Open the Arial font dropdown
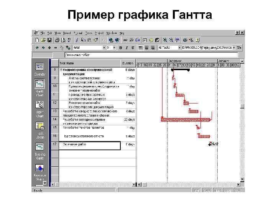This screenshot has width=276, height=207. point(104,48)
